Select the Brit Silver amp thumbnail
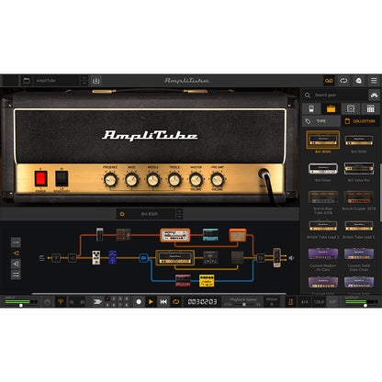The image size is (382, 382). click(323, 169)
